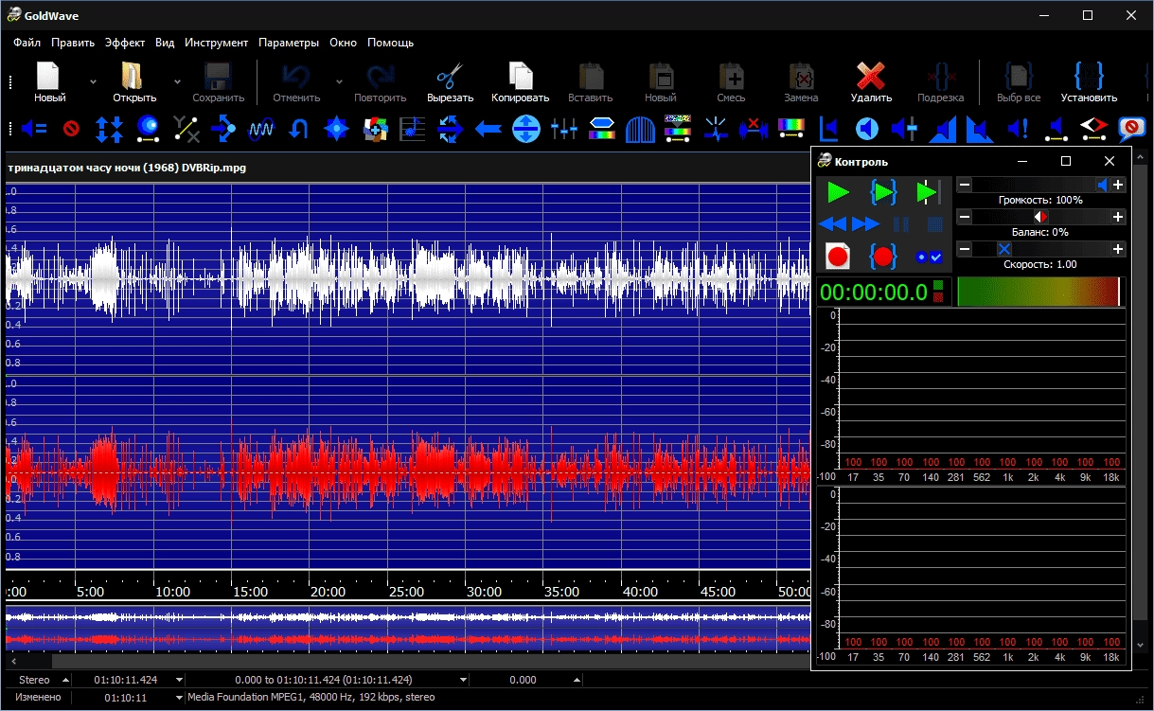The width and height of the screenshot is (1154, 711).
Task: Click the speaker in blue circle icon
Action: (867, 128)
